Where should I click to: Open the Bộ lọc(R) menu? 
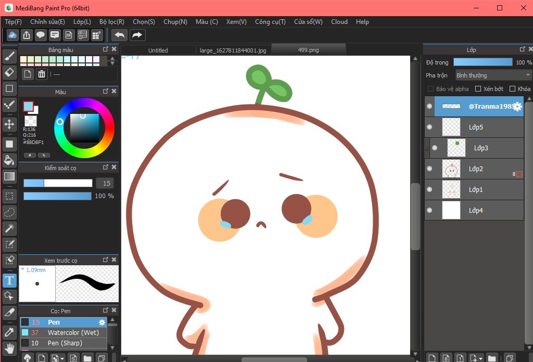click(112, 22)
